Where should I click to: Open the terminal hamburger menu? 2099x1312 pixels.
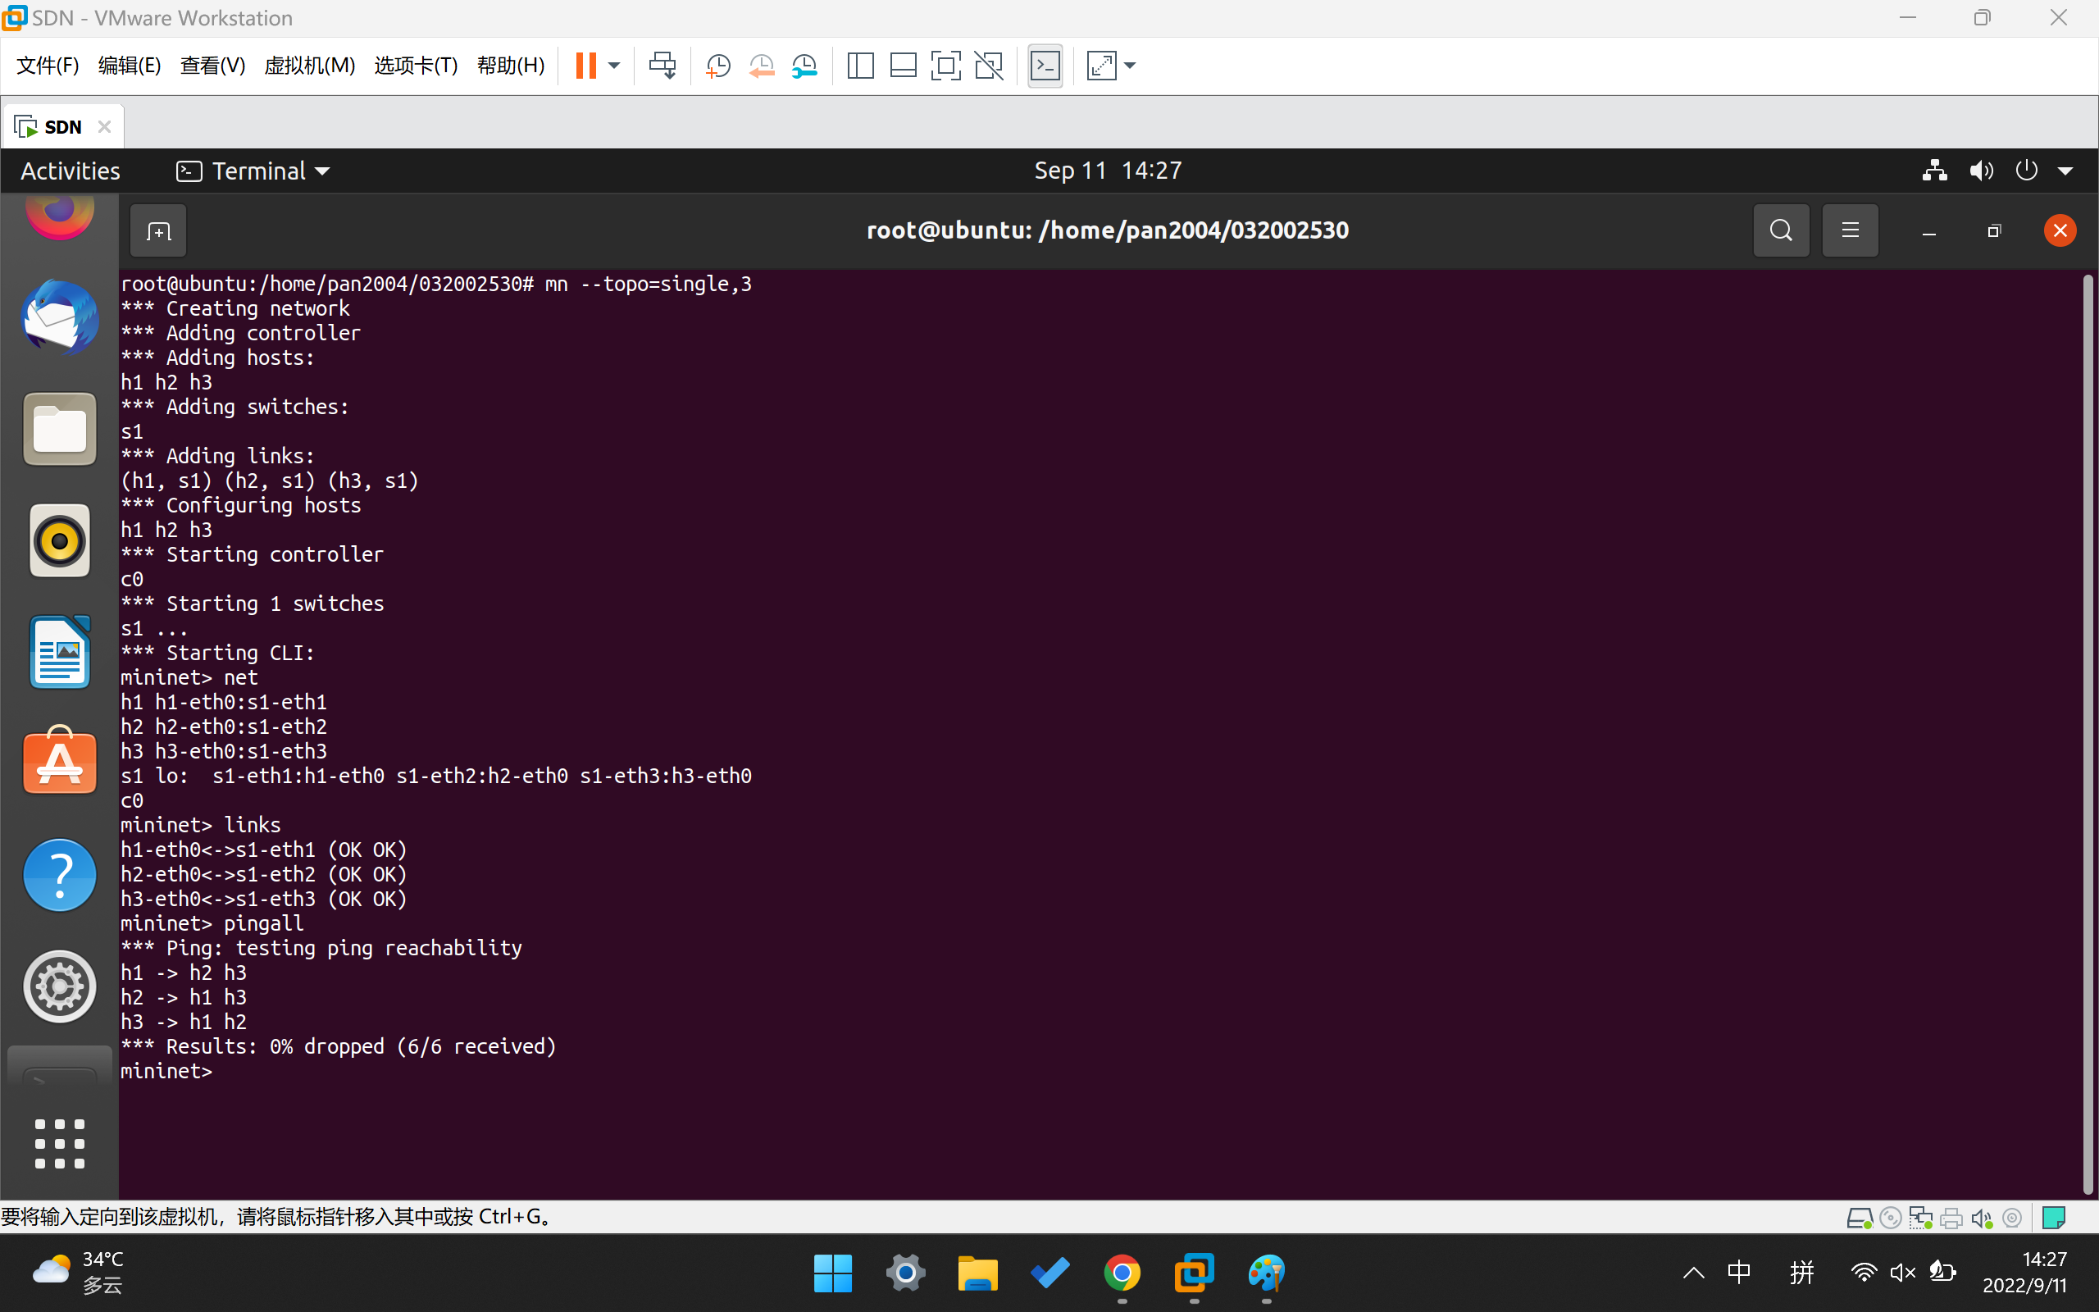click(x=1850, y=230)
